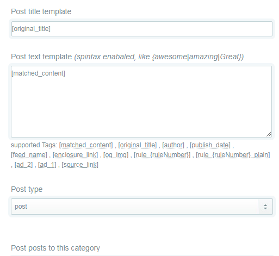Open the Post type dropdown
Image resolution: width=279 pixels, height=256 pixels.
[x=142, y=207]
